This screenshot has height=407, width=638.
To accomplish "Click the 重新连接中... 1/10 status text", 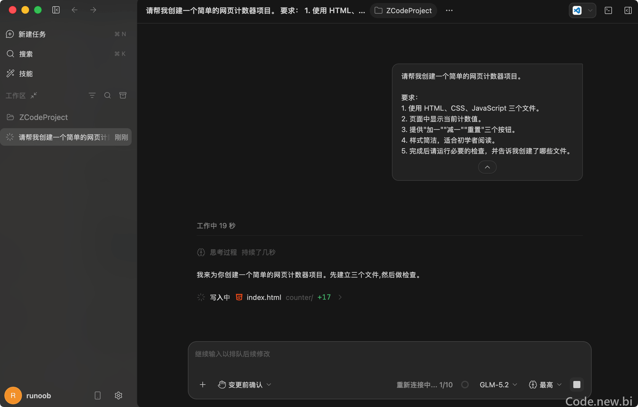I will (x=425, y=385).
